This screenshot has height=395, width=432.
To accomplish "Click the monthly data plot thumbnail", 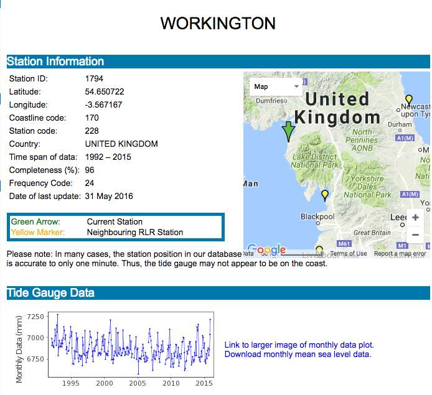I will (x=115, y=348).
